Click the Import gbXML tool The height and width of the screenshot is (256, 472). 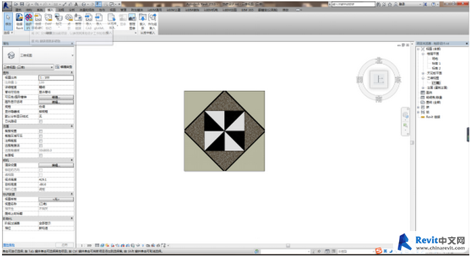(x=99, y=22)
